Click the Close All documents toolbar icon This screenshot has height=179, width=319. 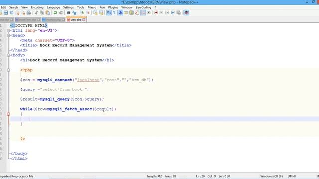[23, 13]
